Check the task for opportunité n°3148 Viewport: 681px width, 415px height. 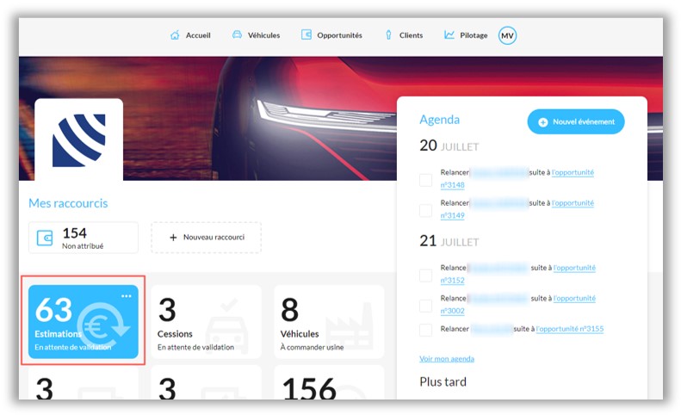(x=425, y=180)
